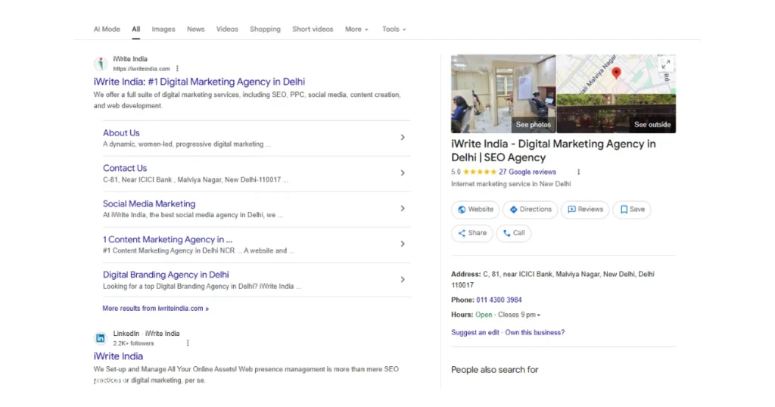
Task: Open three-dot menu next to LinkedIn followers
Action: pos(188,343)
